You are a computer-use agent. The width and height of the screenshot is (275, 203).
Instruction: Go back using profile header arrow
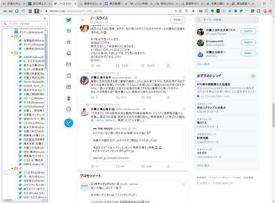pos(83,20)
